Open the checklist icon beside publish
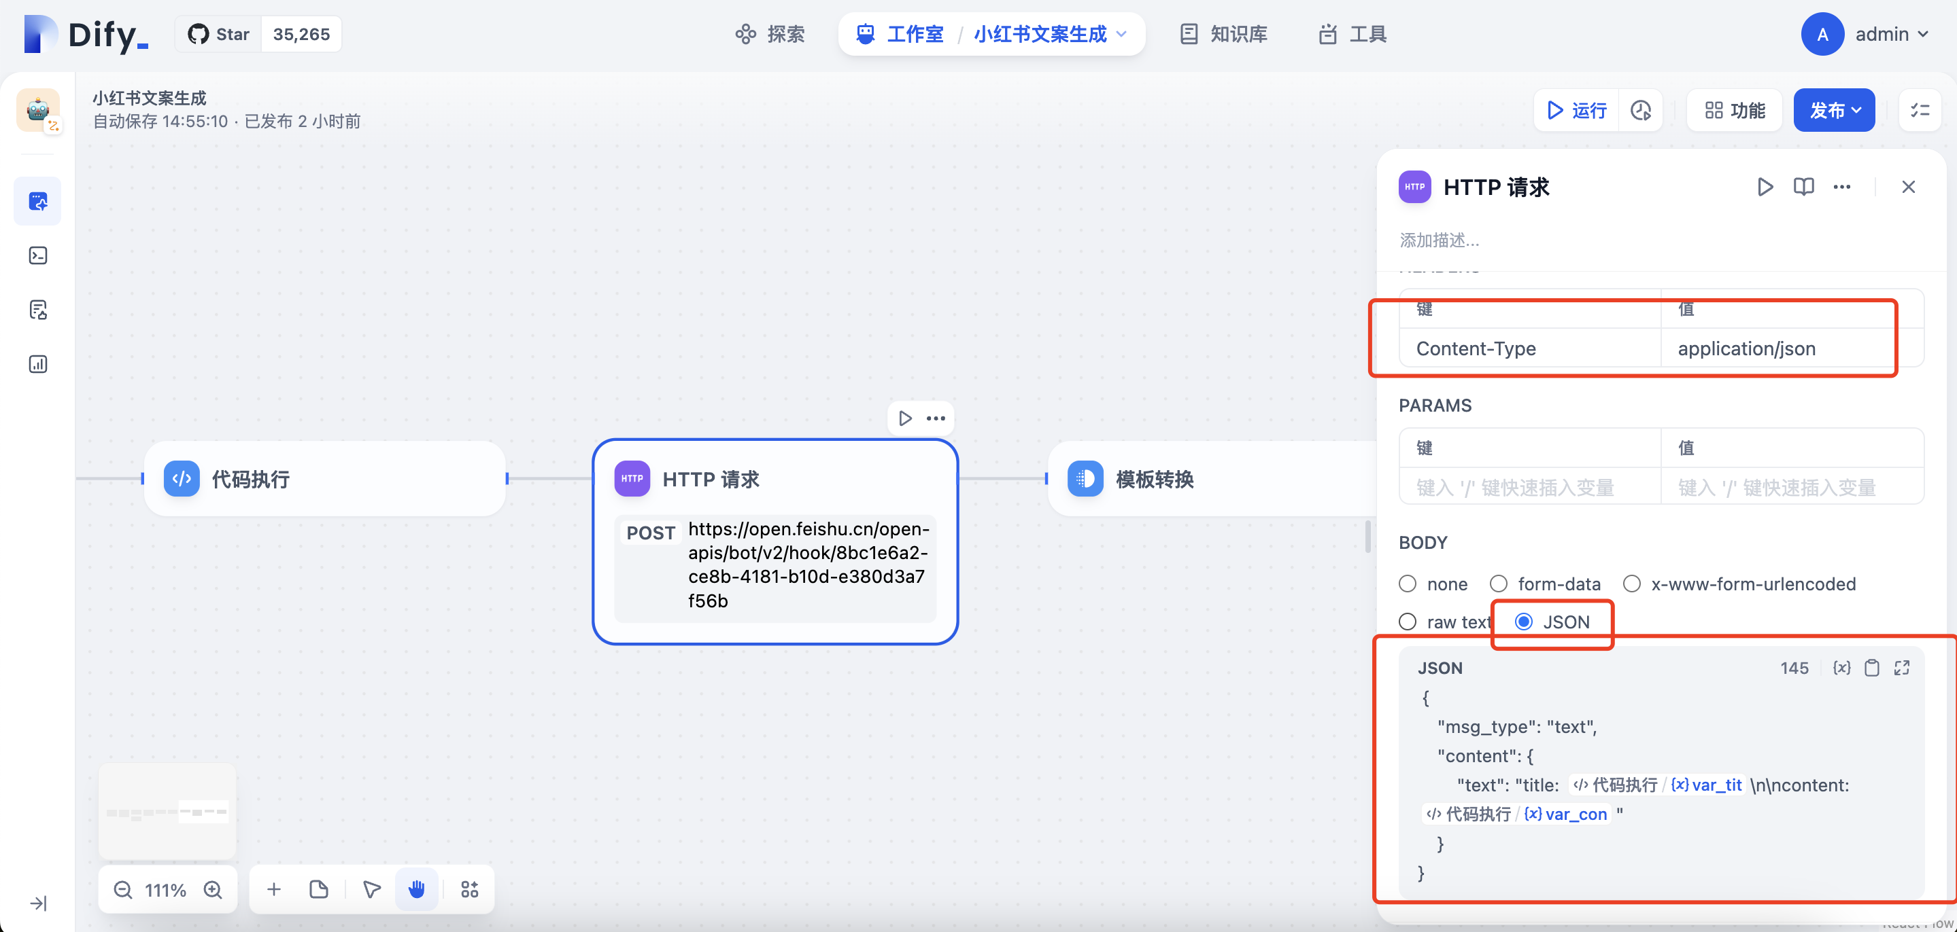Screen dimensions: 1957x932 click(x=1920, y=111)
